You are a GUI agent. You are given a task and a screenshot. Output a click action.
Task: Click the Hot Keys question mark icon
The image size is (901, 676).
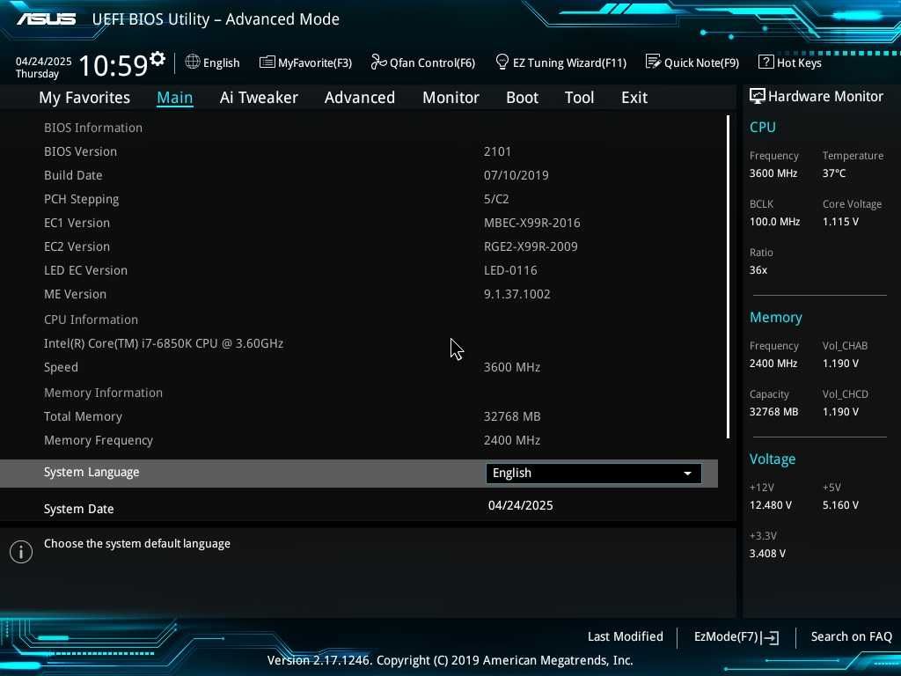pyautogui.click(x=765, y=62)
